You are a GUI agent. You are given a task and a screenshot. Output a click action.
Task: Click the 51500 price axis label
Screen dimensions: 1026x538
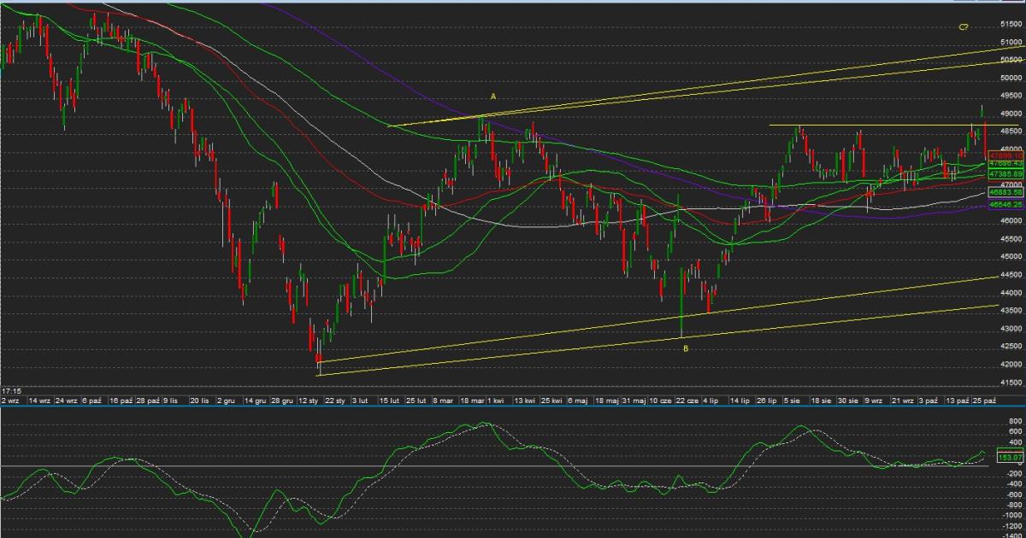point(1011,25)
